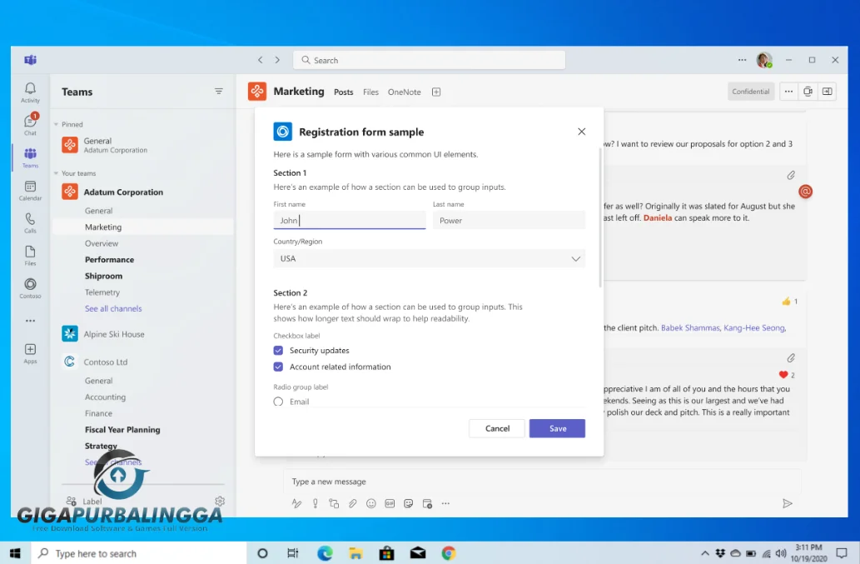This screenshot has width=860, height=564.
Task: Close the Registration form sample dialog
Action: 581,132
